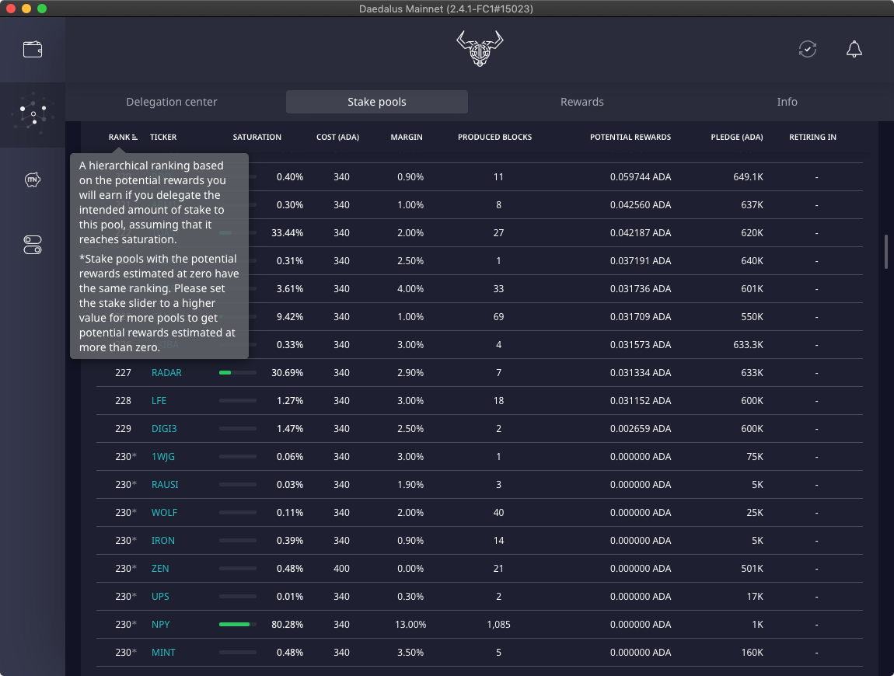Go to the Info tab

787,102
